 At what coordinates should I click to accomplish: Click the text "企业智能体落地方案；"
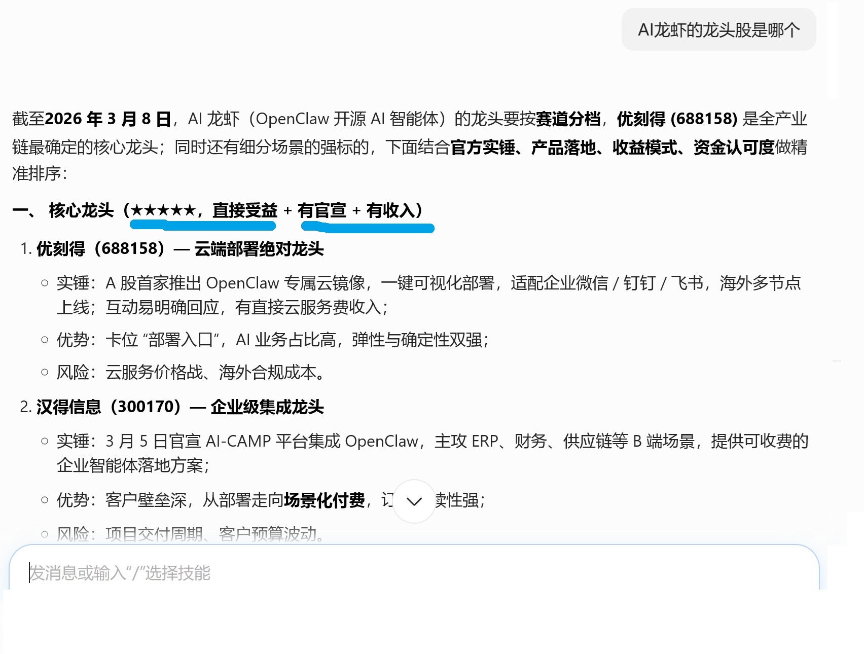click(x=133, y=465)
